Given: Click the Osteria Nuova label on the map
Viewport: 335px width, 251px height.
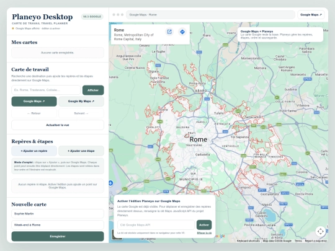Looking at the screenshot, I should (x=135, y=68).
